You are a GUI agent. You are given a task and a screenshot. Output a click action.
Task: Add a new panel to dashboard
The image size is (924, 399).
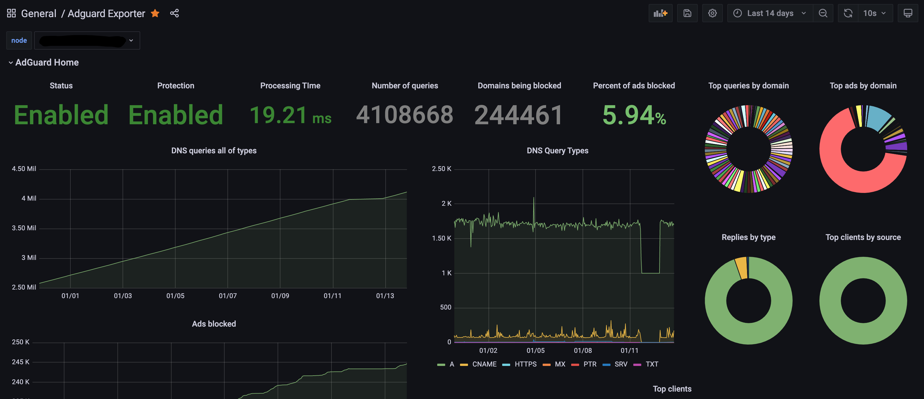(x=660, y=13)
